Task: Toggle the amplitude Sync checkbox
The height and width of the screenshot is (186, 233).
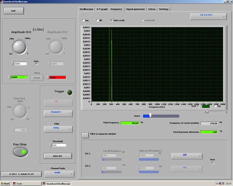Action: click(x=37, y=64)
